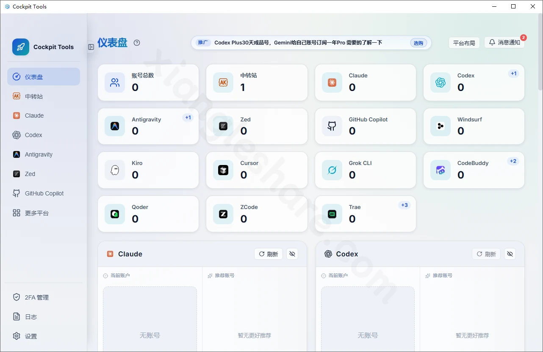Expand the +3 badge on Trae card

[x=404, y=205]
